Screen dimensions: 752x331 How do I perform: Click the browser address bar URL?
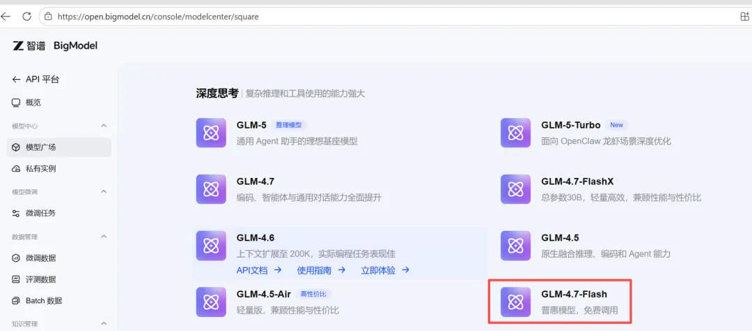point(158,16)
